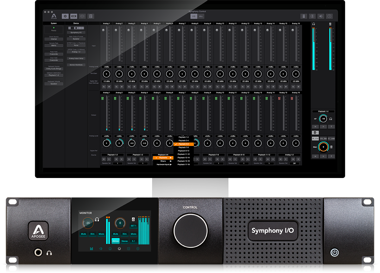
Task: Click the speaker volume icon in top-right toolbar
Action: [320, 16]
